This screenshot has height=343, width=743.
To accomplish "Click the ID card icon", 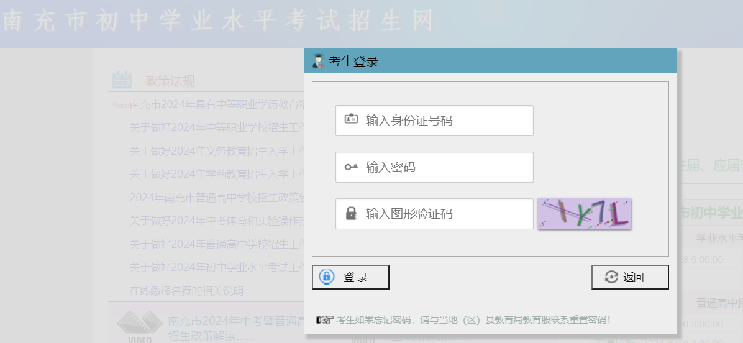I will [x=352, y=120].
